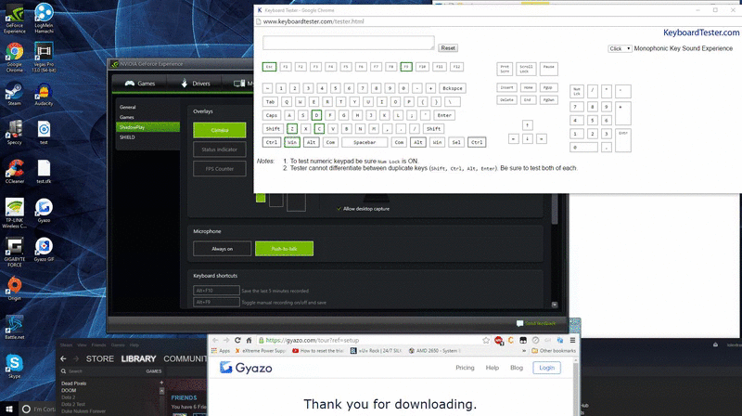Screen dimensions: 742x416
Task: Switch to Drivers tab in GeForce Experience
Action: pyautogui.click(x=196, y=84)
